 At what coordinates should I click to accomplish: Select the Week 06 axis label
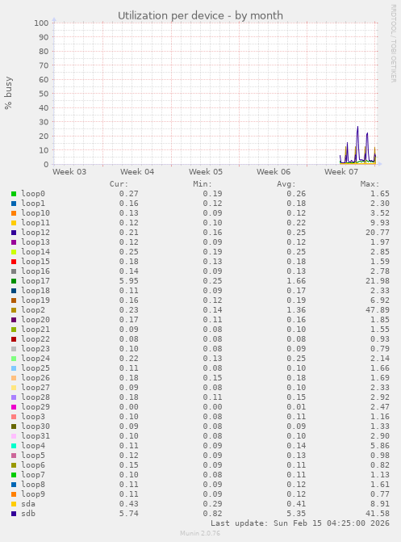[274, 172]
